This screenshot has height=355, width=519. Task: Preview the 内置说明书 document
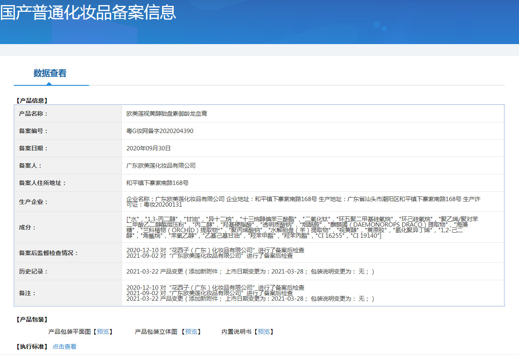264,332
